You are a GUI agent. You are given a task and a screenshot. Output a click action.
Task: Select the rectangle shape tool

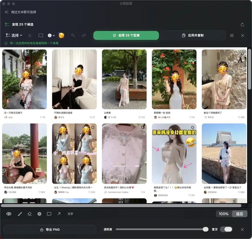tap(49, 214)
